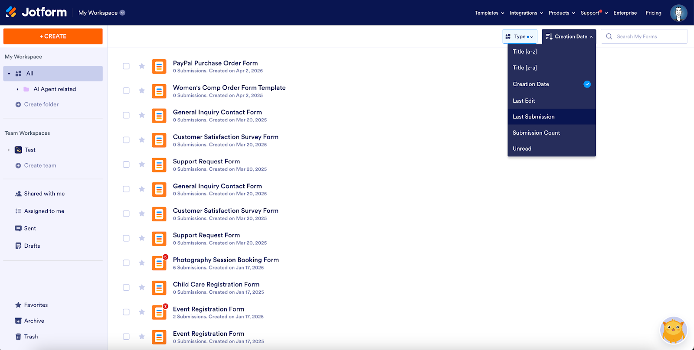Viewport: 694px width, 350px height.
Task: Tick the Women's Comp Order Form checkbox
Action: click(126, 91)
